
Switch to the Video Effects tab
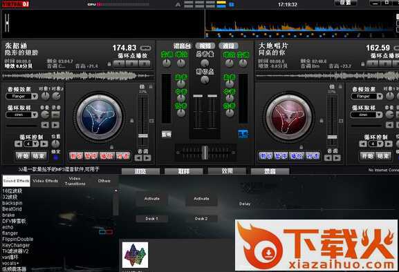(46, 181)
